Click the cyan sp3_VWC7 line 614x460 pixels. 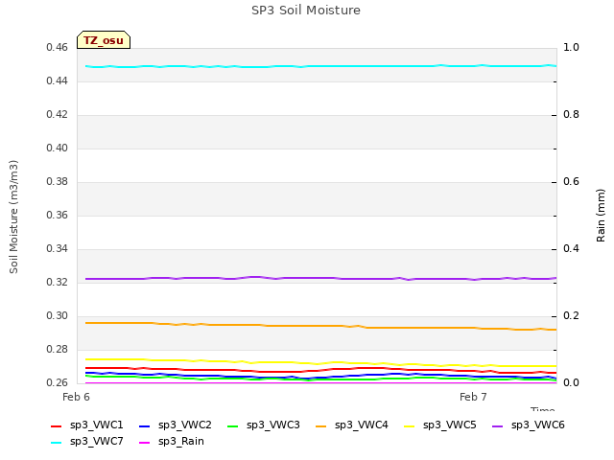tap(321, 66)
